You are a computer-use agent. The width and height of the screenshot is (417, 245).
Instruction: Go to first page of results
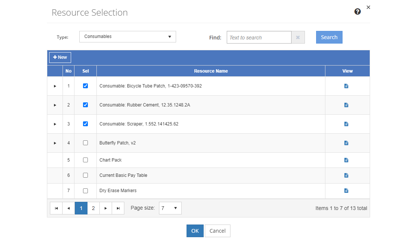tap(56, 208)
